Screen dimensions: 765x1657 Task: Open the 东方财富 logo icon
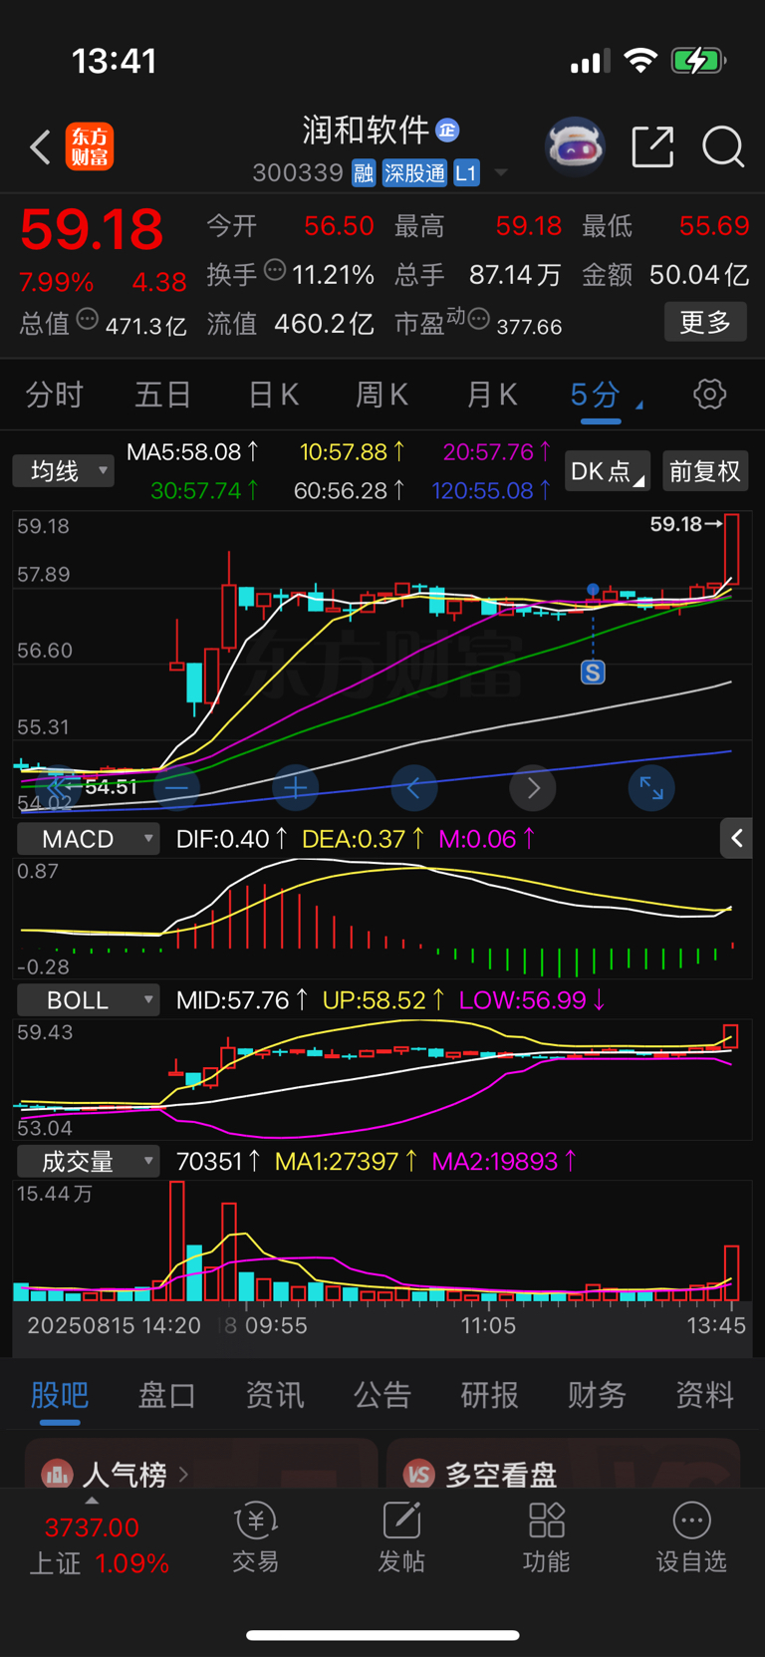[90, 147]
